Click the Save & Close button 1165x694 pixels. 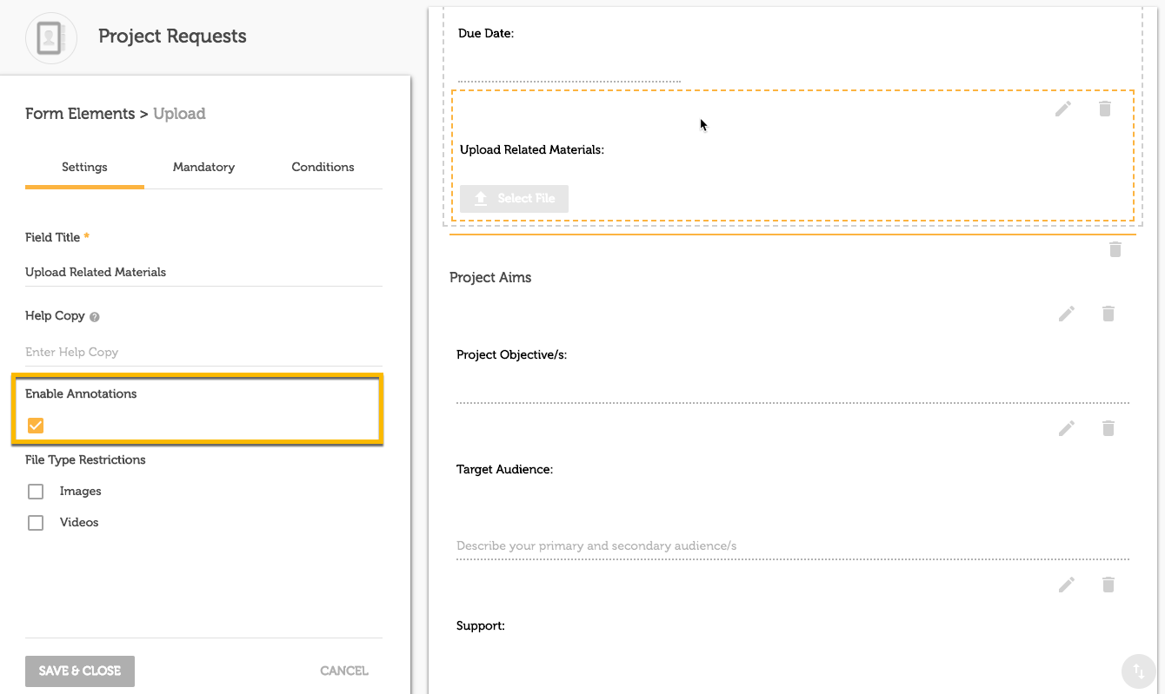click(80, 671)
